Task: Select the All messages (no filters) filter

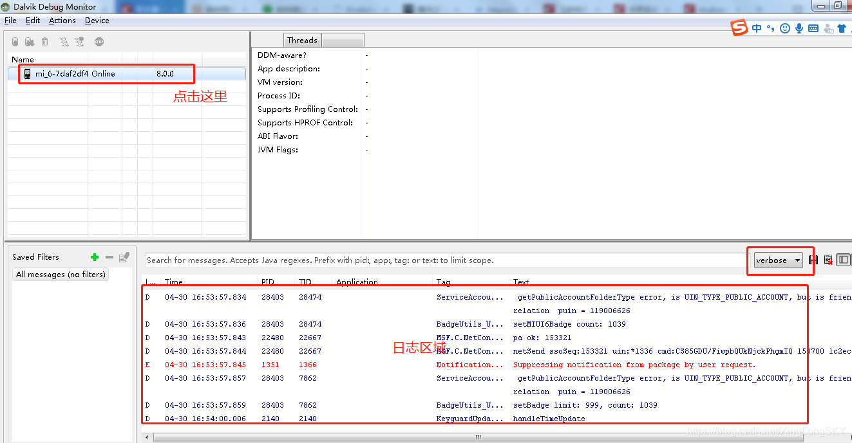Action: pos(61,275)
